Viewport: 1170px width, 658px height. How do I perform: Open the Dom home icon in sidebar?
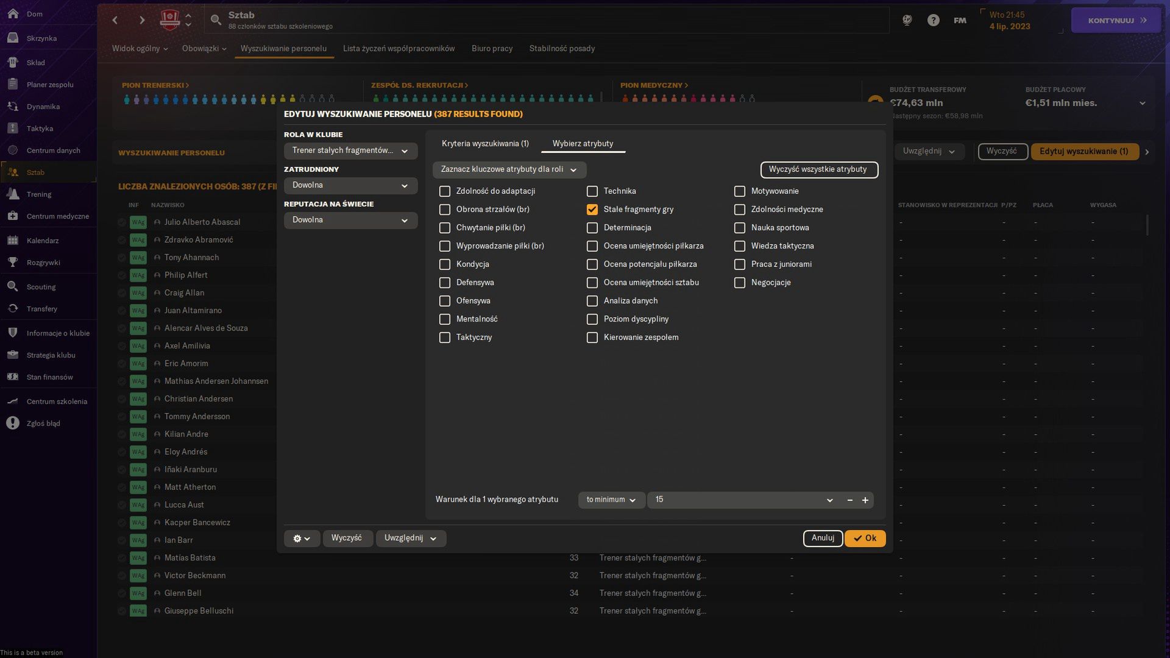pyautogui.click(x=13, y=14)
